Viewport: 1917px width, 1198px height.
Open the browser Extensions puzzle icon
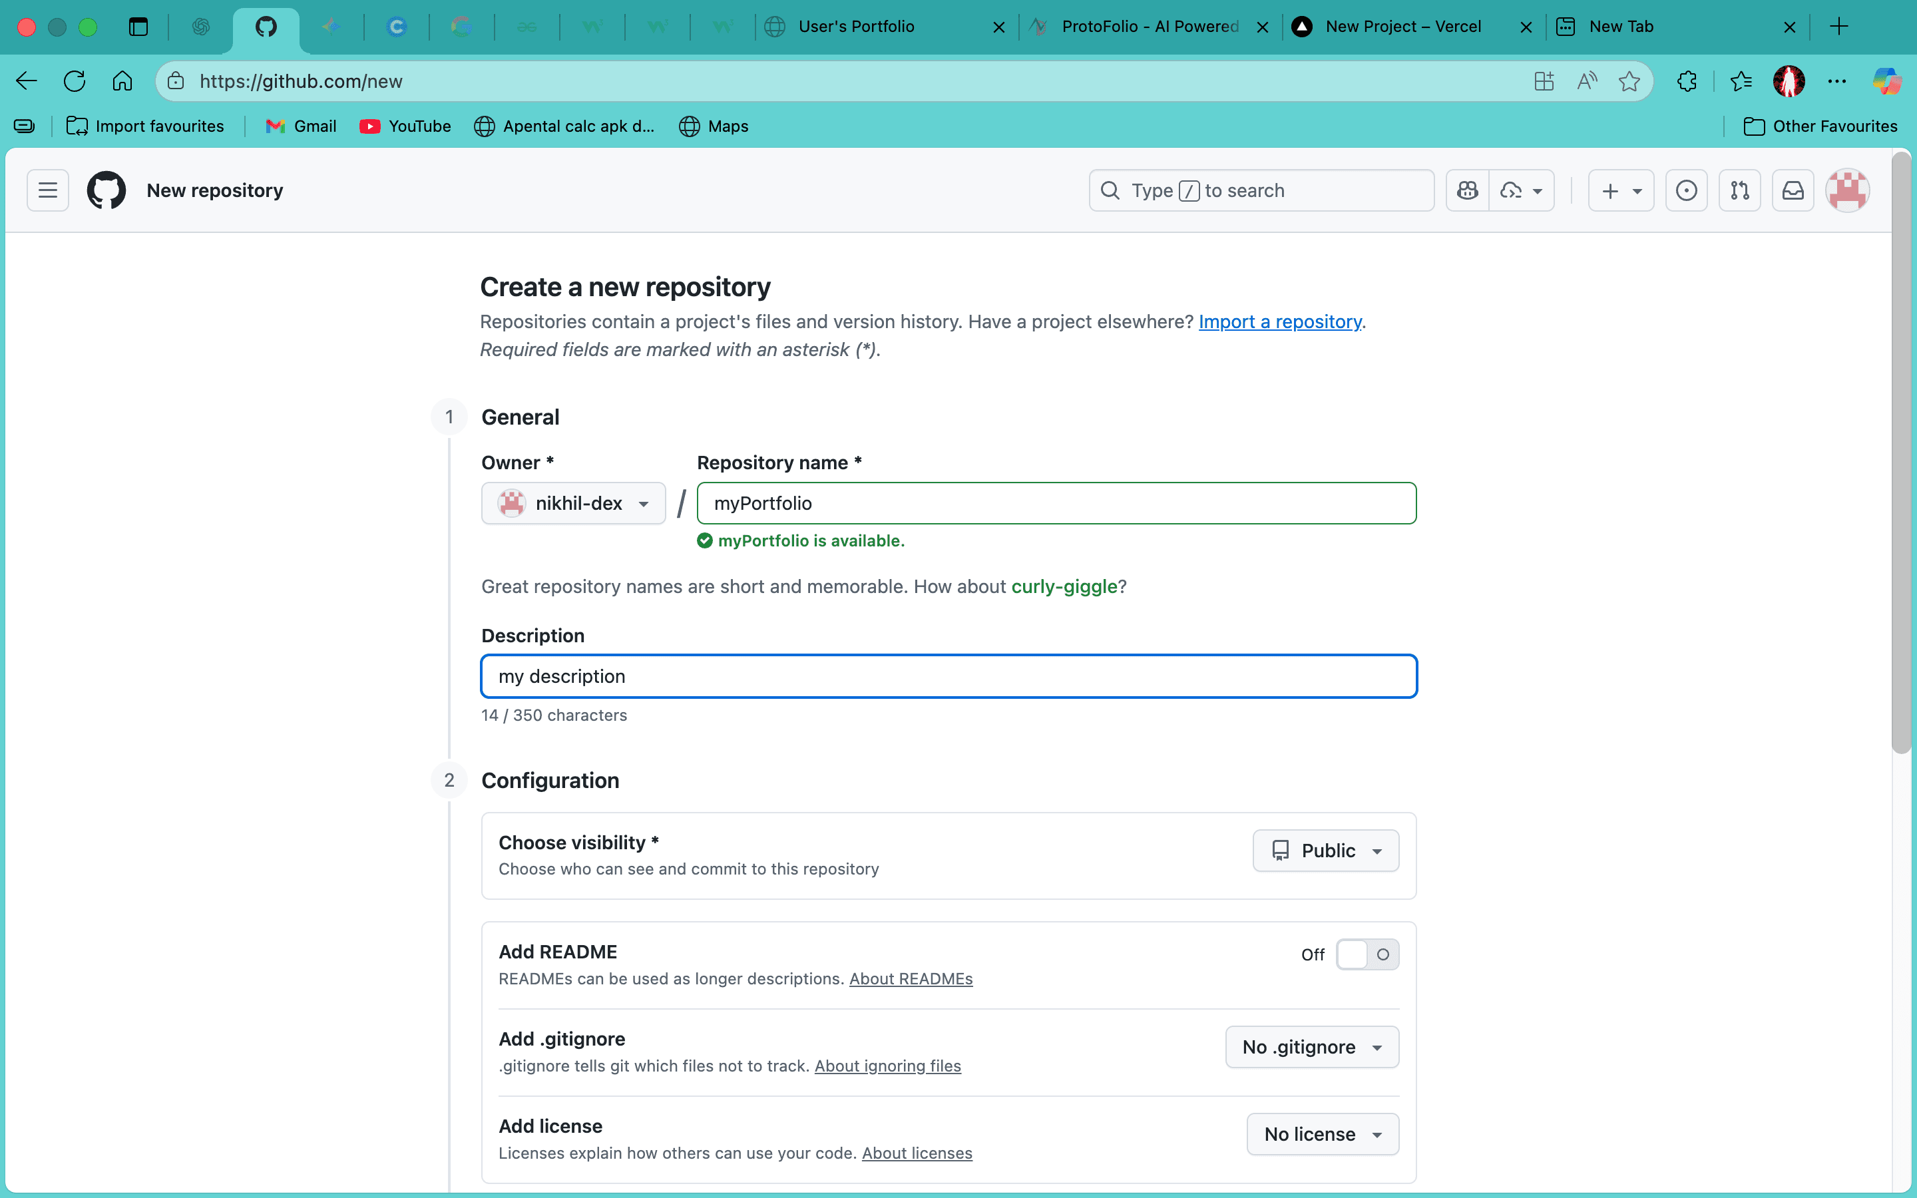pyautogui.click(x=1687, y=81)
